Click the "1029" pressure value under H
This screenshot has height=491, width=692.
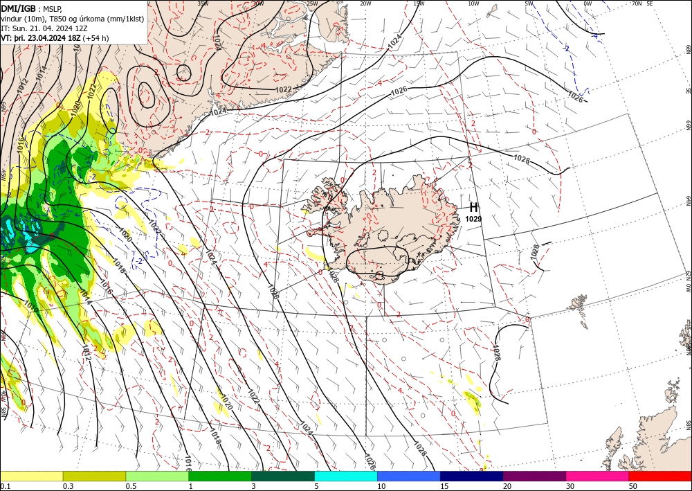pyautogui.click(x=473, y=219)
